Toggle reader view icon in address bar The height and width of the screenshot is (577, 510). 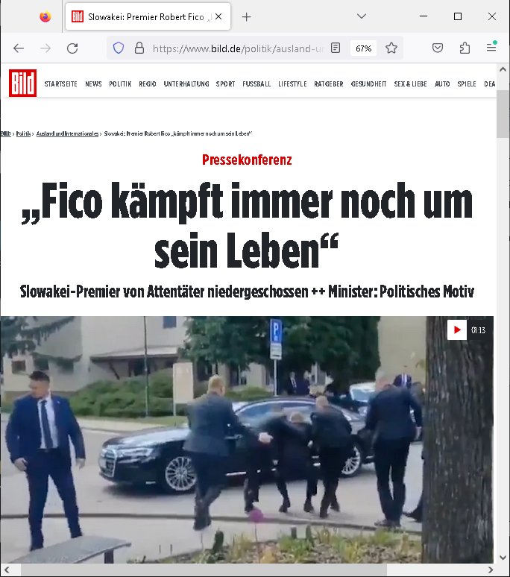click(x=336, y=48)
